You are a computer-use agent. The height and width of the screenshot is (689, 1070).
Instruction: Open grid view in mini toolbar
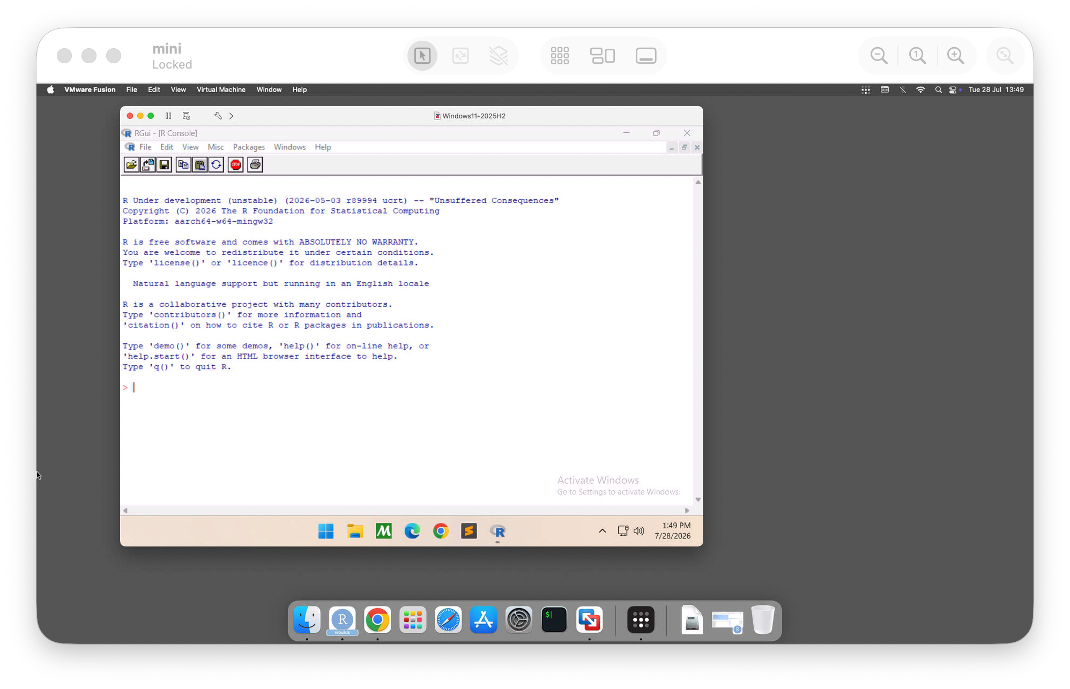coord(560,56)
